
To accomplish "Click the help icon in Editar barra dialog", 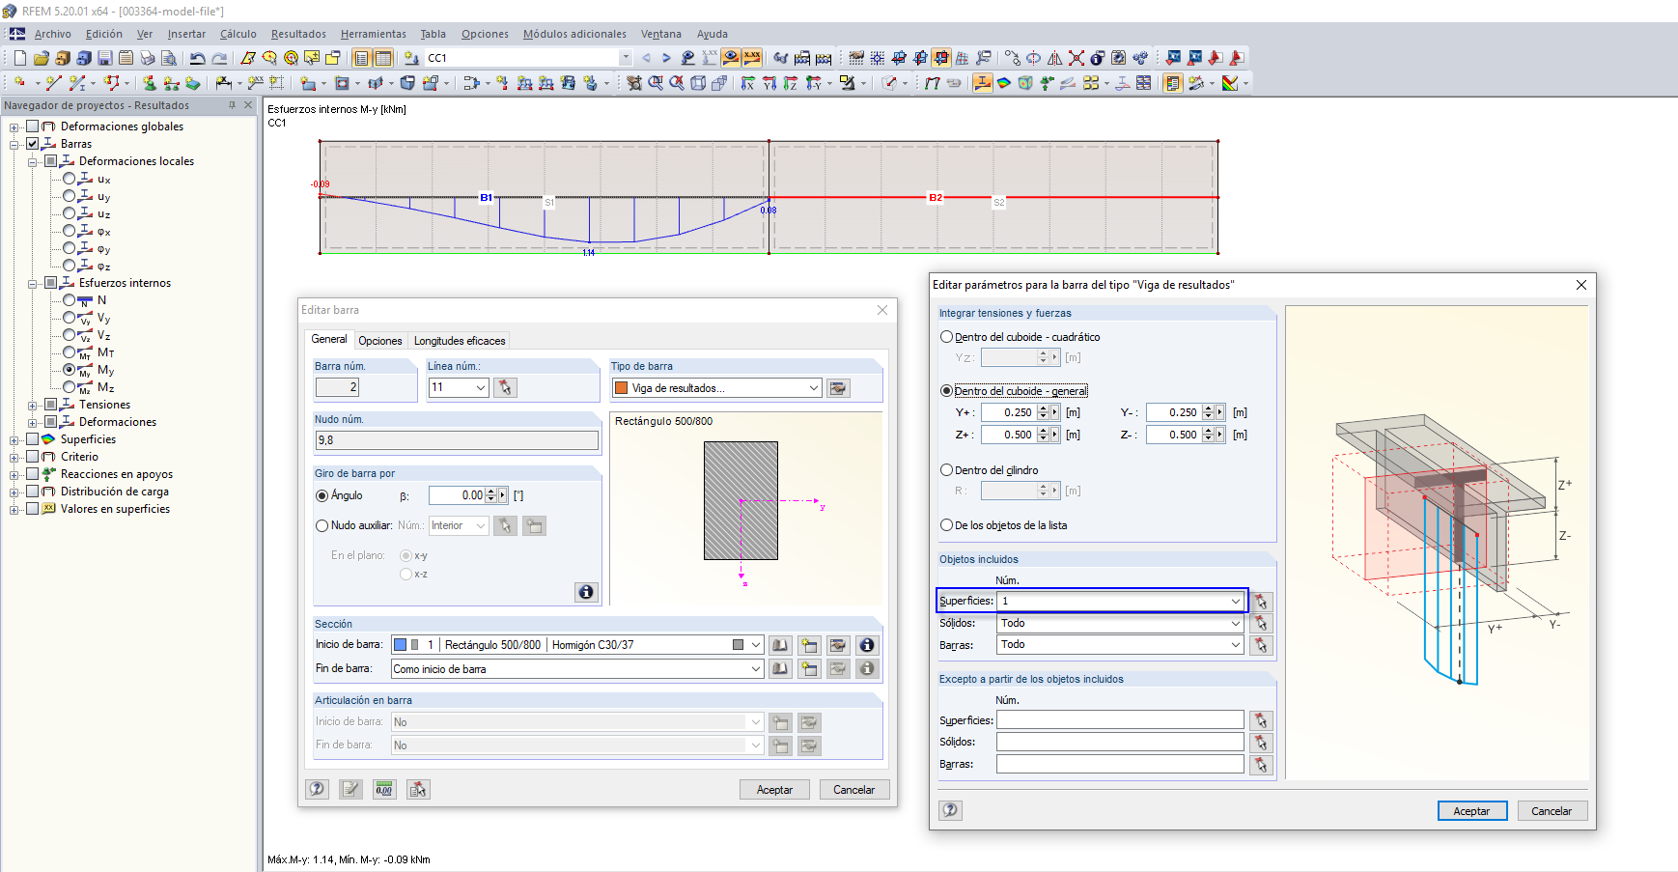I will (318, 789).
